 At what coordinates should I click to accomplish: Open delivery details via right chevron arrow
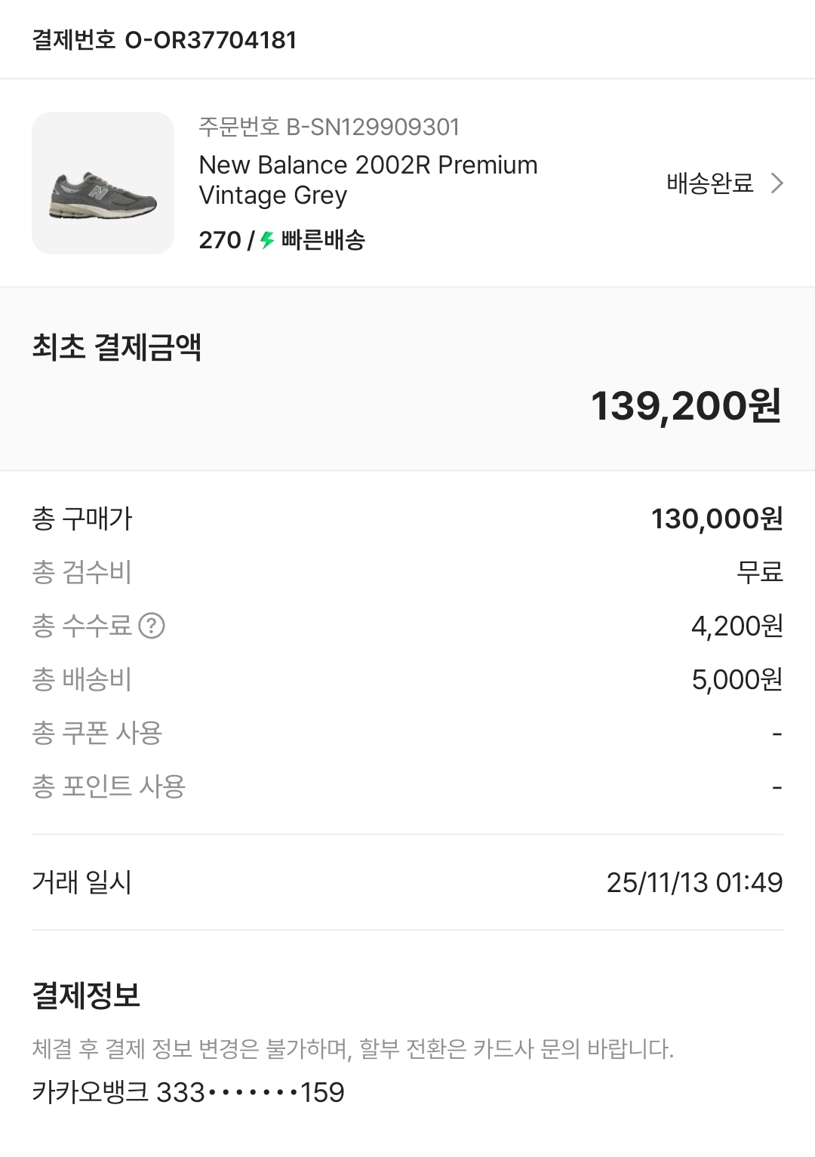pos(777,183)
